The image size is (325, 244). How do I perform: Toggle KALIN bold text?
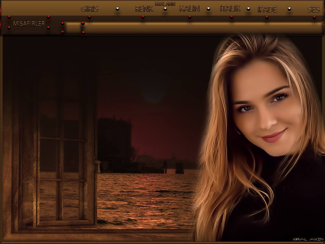189,8
